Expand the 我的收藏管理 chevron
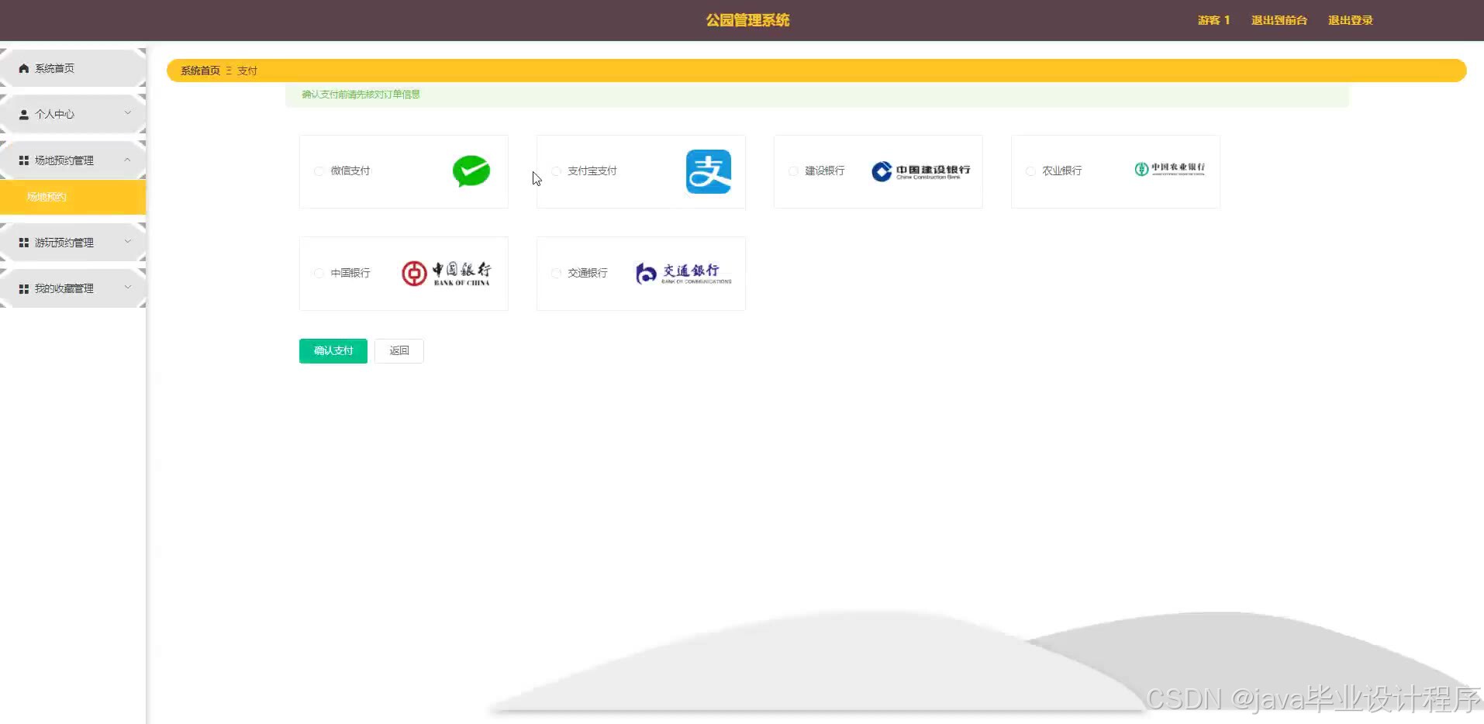The width and height of the screenshot is (1484, 724). coord(128,288)
